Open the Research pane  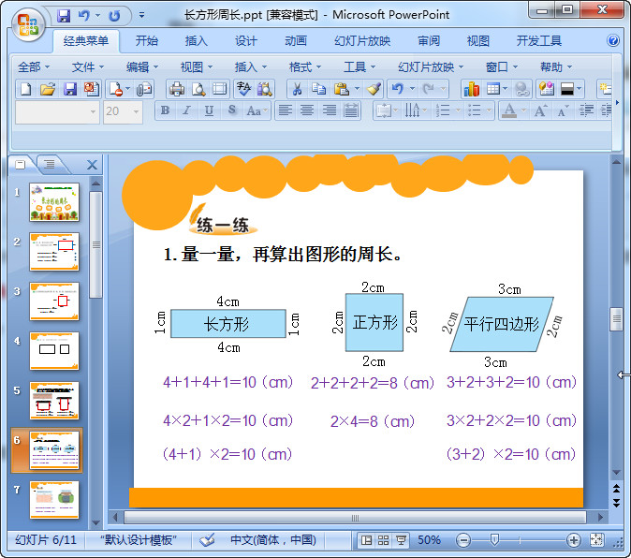[x=264, y=89]
